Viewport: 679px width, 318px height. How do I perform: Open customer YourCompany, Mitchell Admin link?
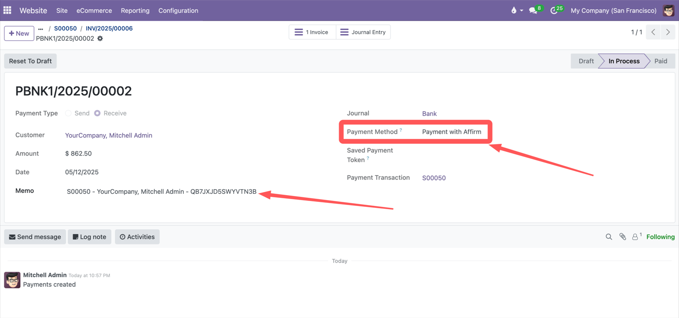[108, 135]
